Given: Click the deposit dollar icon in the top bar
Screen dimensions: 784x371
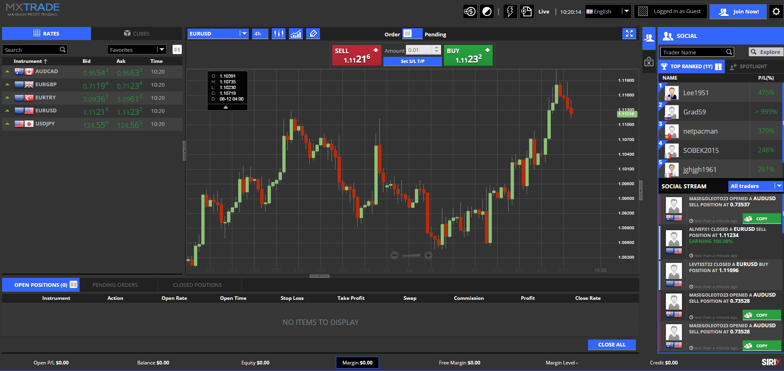Looking at the screenshot, I should 469,11.
